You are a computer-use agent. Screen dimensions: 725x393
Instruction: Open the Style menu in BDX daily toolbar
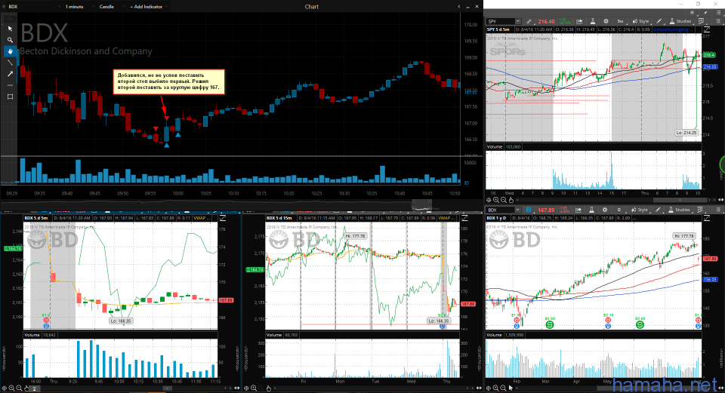[x=640, y=210]
